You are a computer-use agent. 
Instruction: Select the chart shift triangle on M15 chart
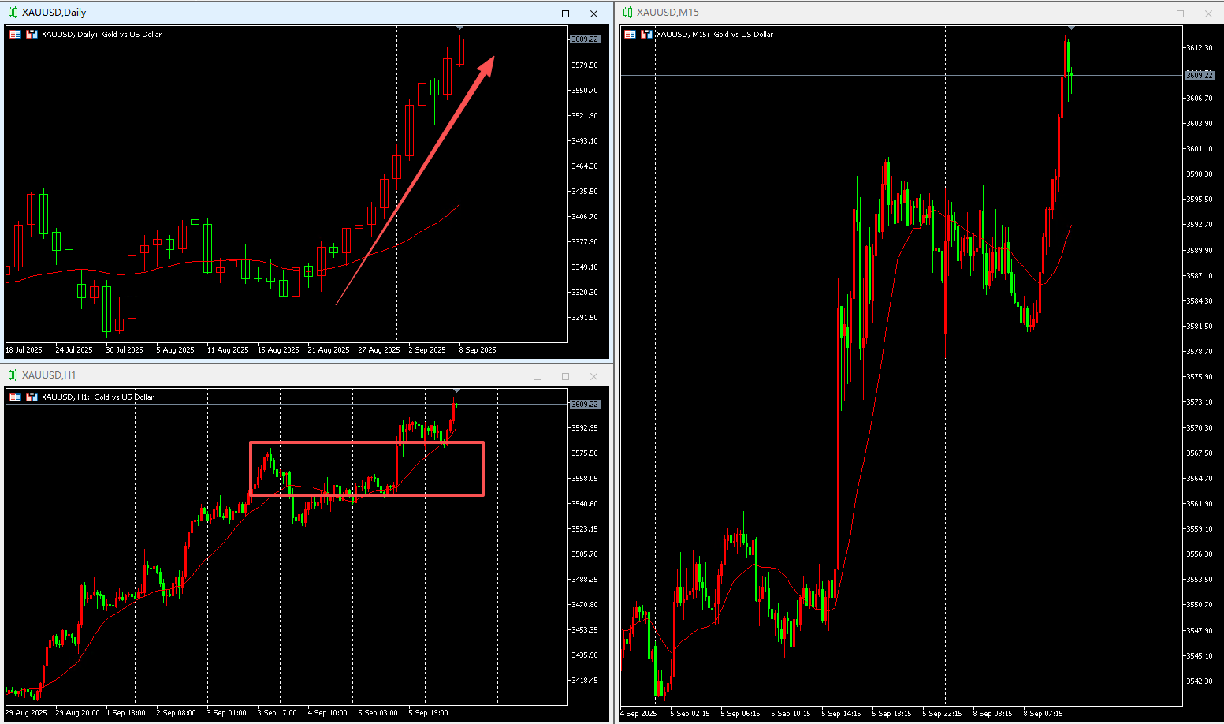1071,28
